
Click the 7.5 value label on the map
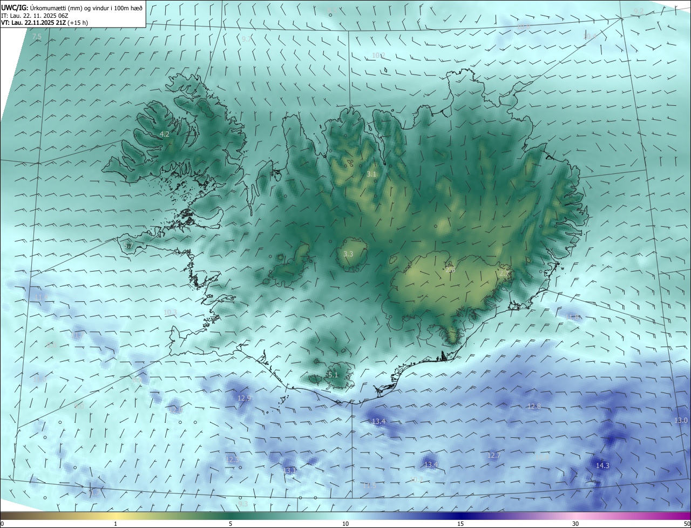37,36
